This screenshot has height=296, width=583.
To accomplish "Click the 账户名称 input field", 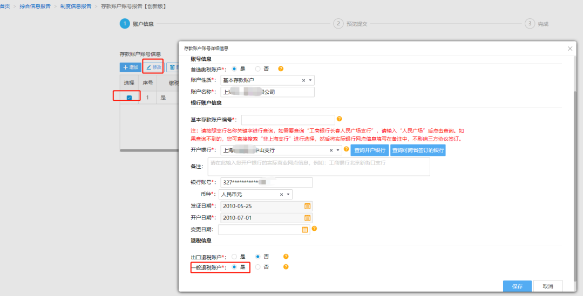I will click(267, 92).
